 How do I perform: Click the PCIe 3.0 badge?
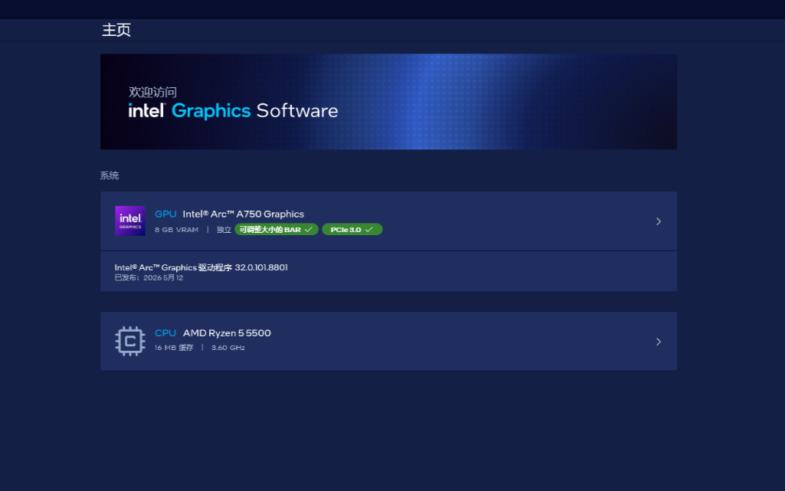coord(352,229)
